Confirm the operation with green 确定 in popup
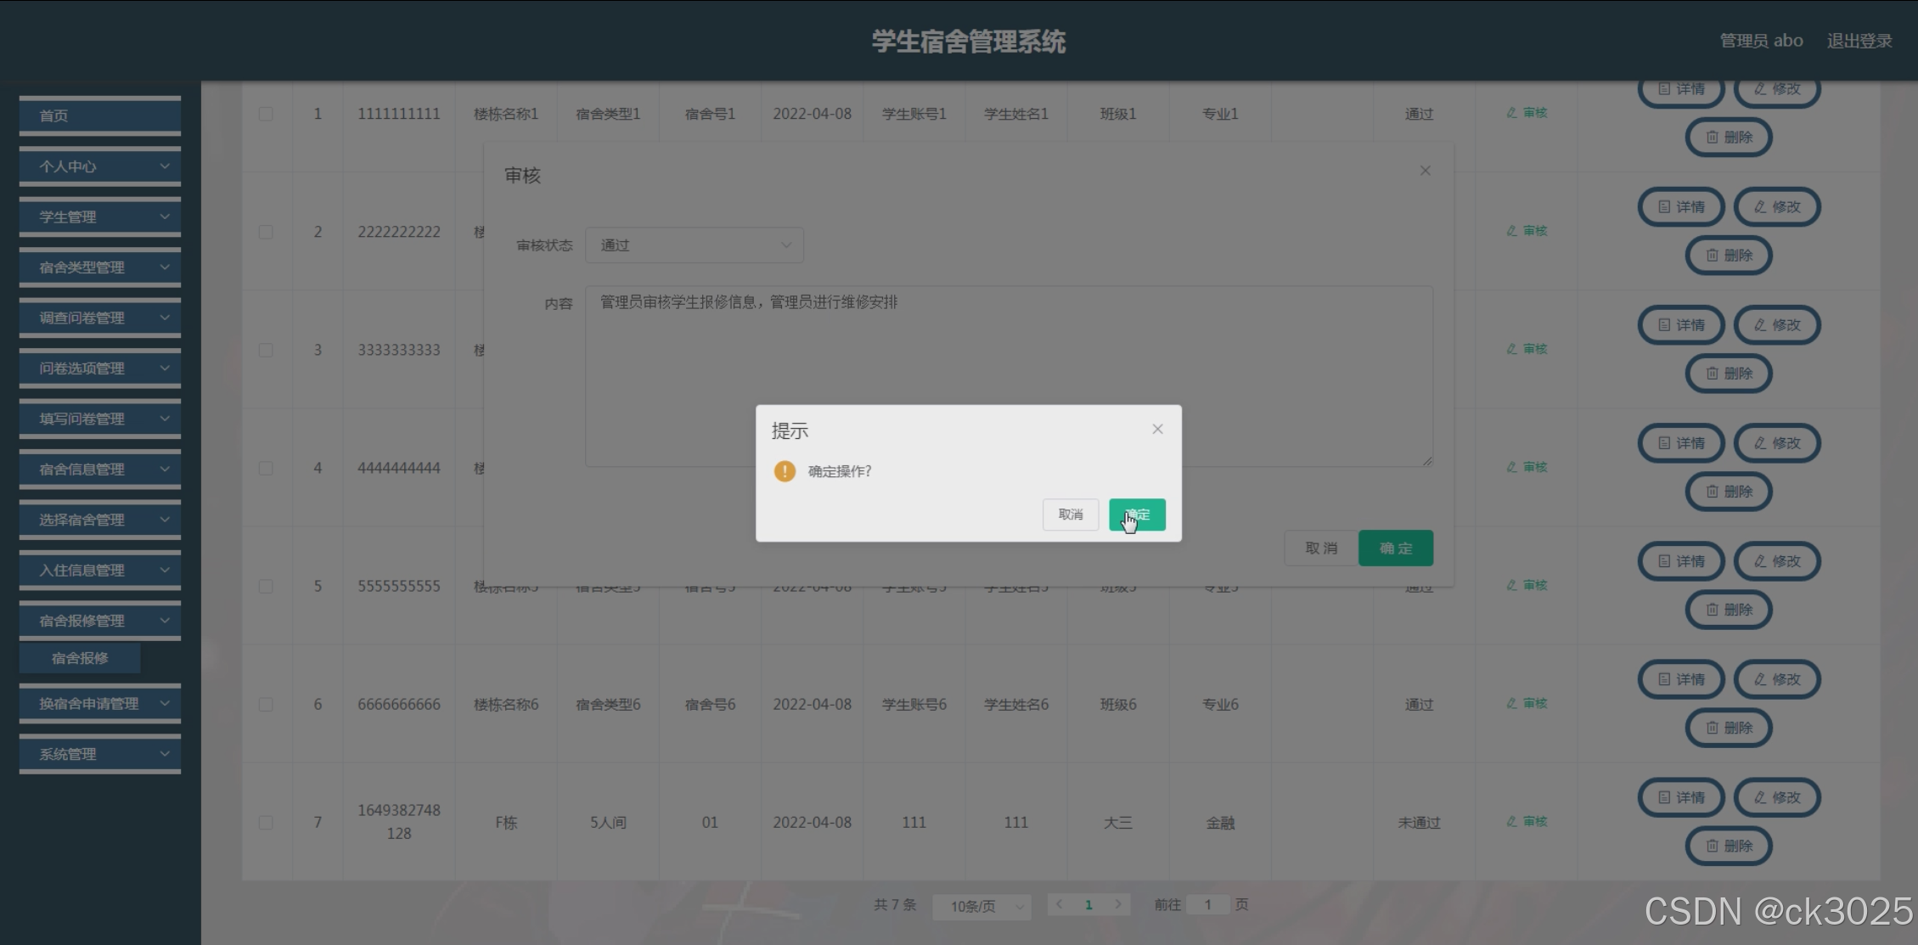This screenshot has width=1918, height=945. click(x=1137, y=515)
